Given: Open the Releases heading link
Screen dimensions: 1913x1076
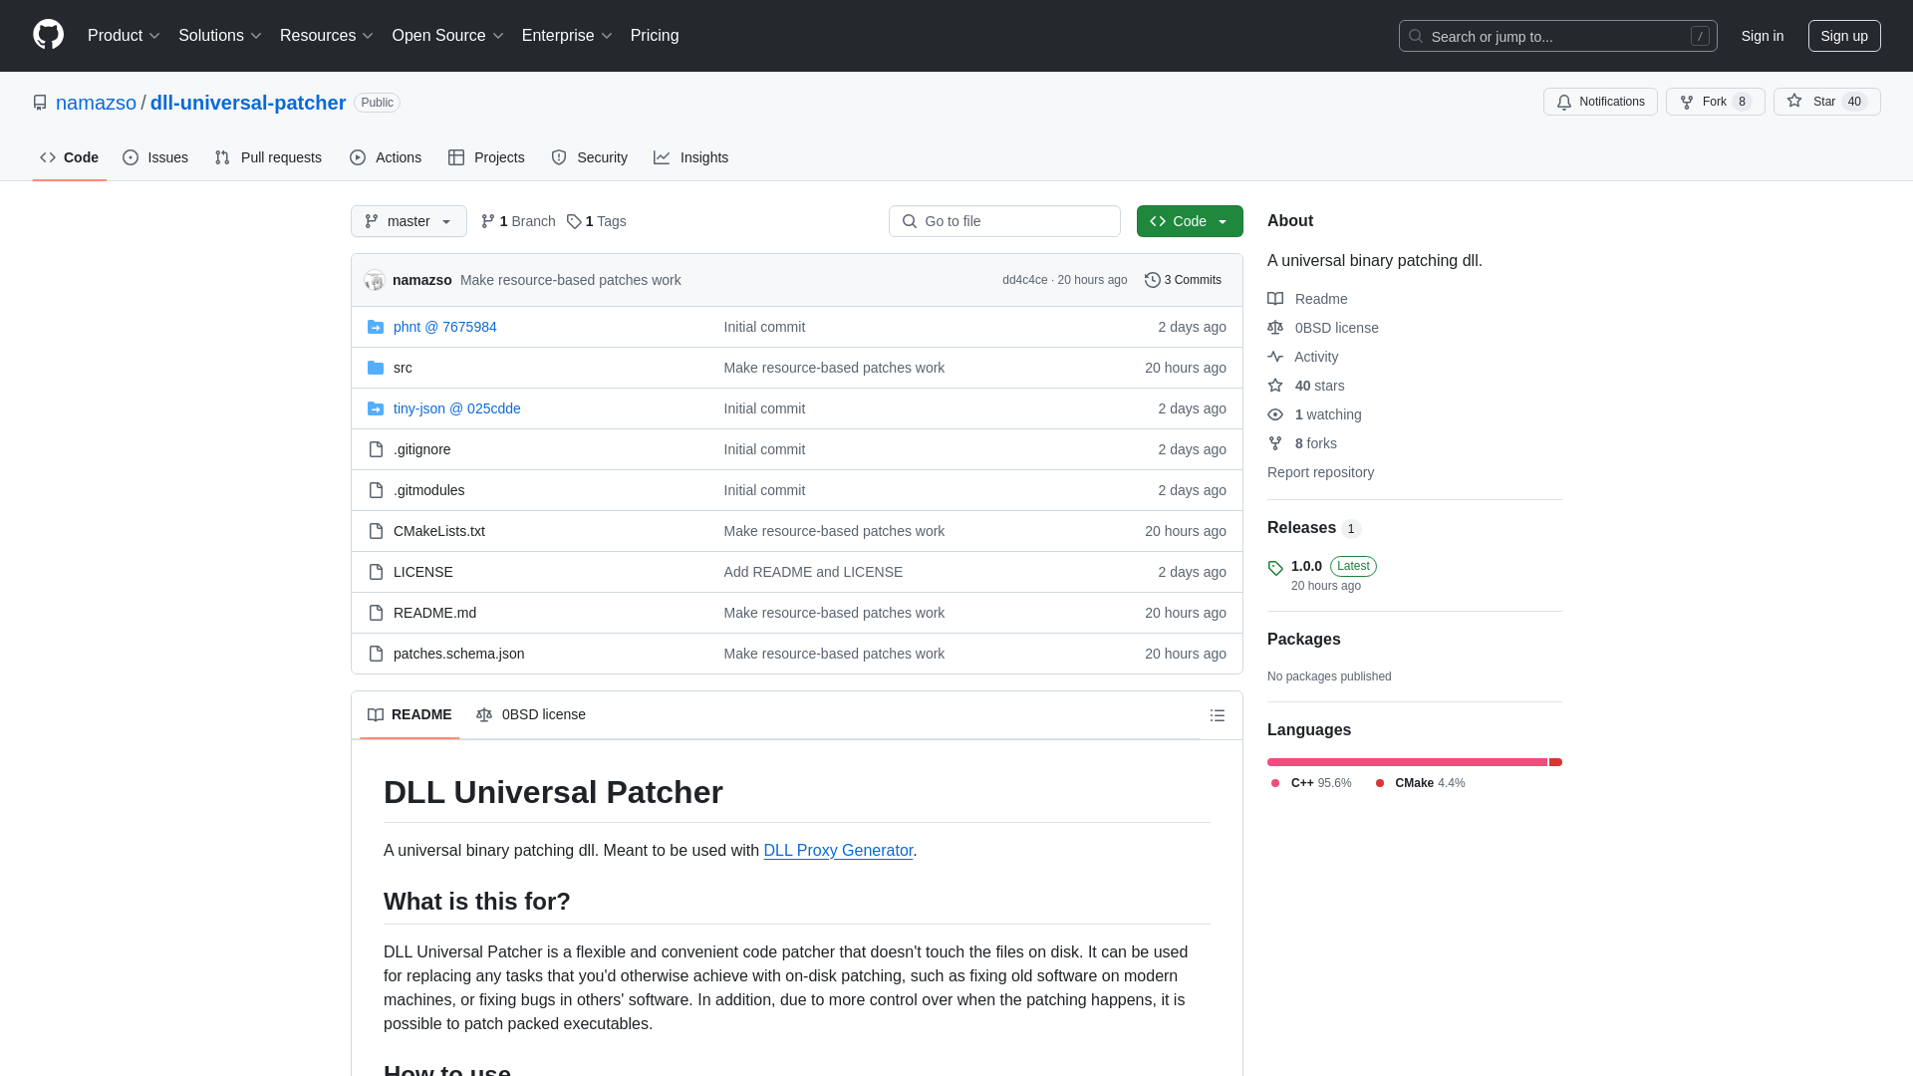Looking at the screenshot, I should coord(1314,528).
